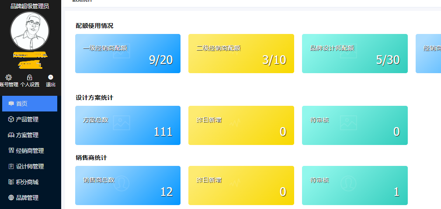Click the 品牌设计师配额 5/30 card

click(x=354, y=54)
